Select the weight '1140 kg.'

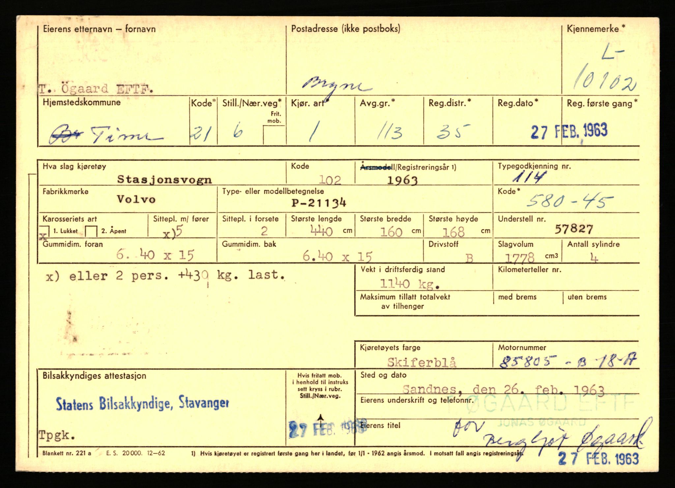point(410,284)
